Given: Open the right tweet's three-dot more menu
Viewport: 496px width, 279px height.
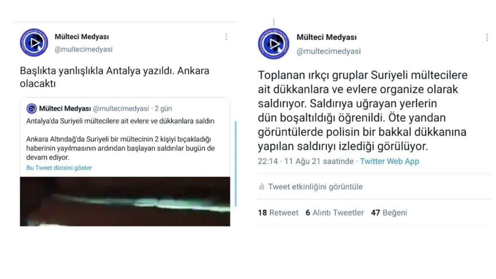Looking at the screenshot, I should click(x=487, y=38).
